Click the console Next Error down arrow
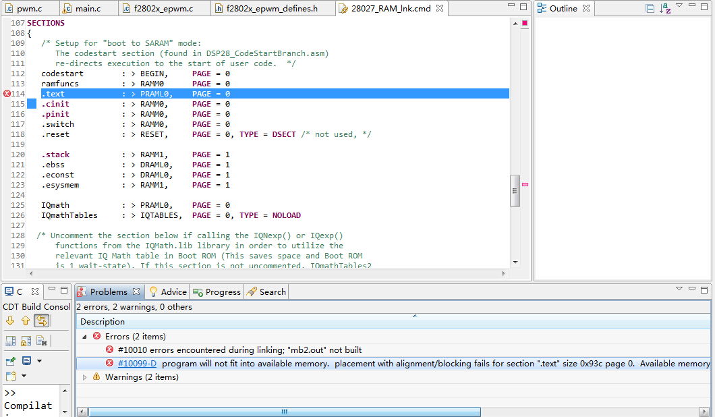Image resolution: width=715 pixels, height=417 pixels. pyautogui.click(x=10, y=321)
